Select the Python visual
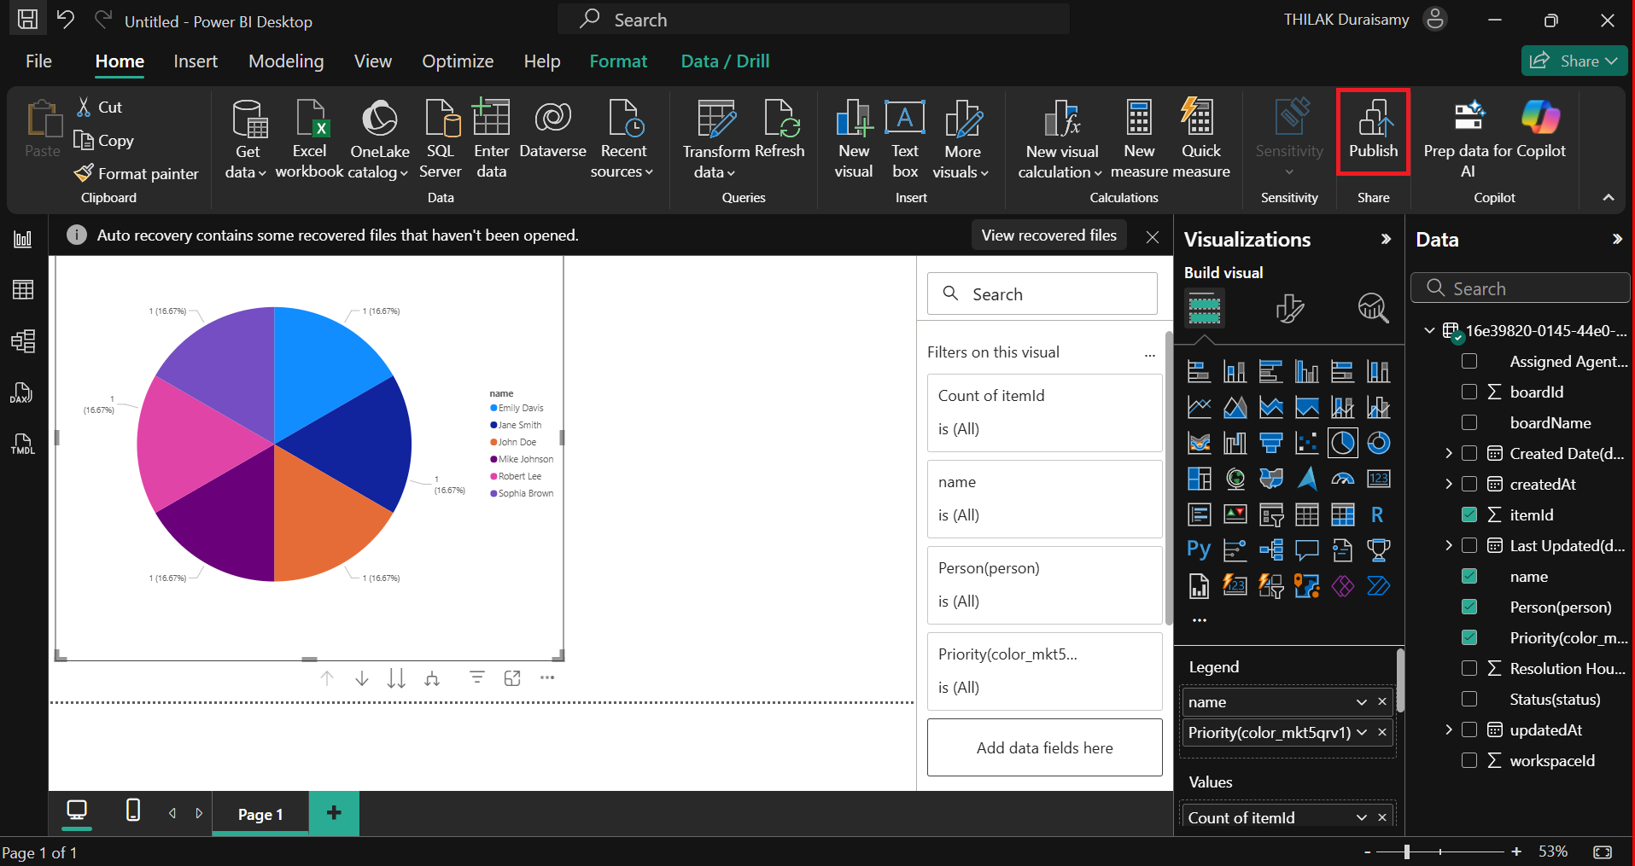The height and width of the screenshot is (866, 1635). point(1200,550)
